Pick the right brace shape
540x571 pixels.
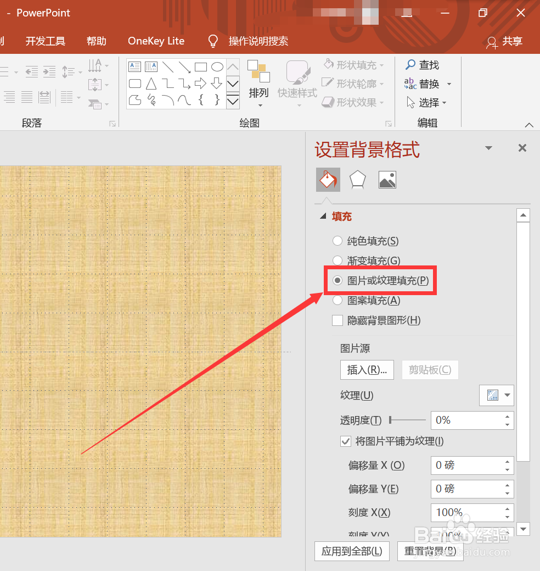tap(217, 99)
